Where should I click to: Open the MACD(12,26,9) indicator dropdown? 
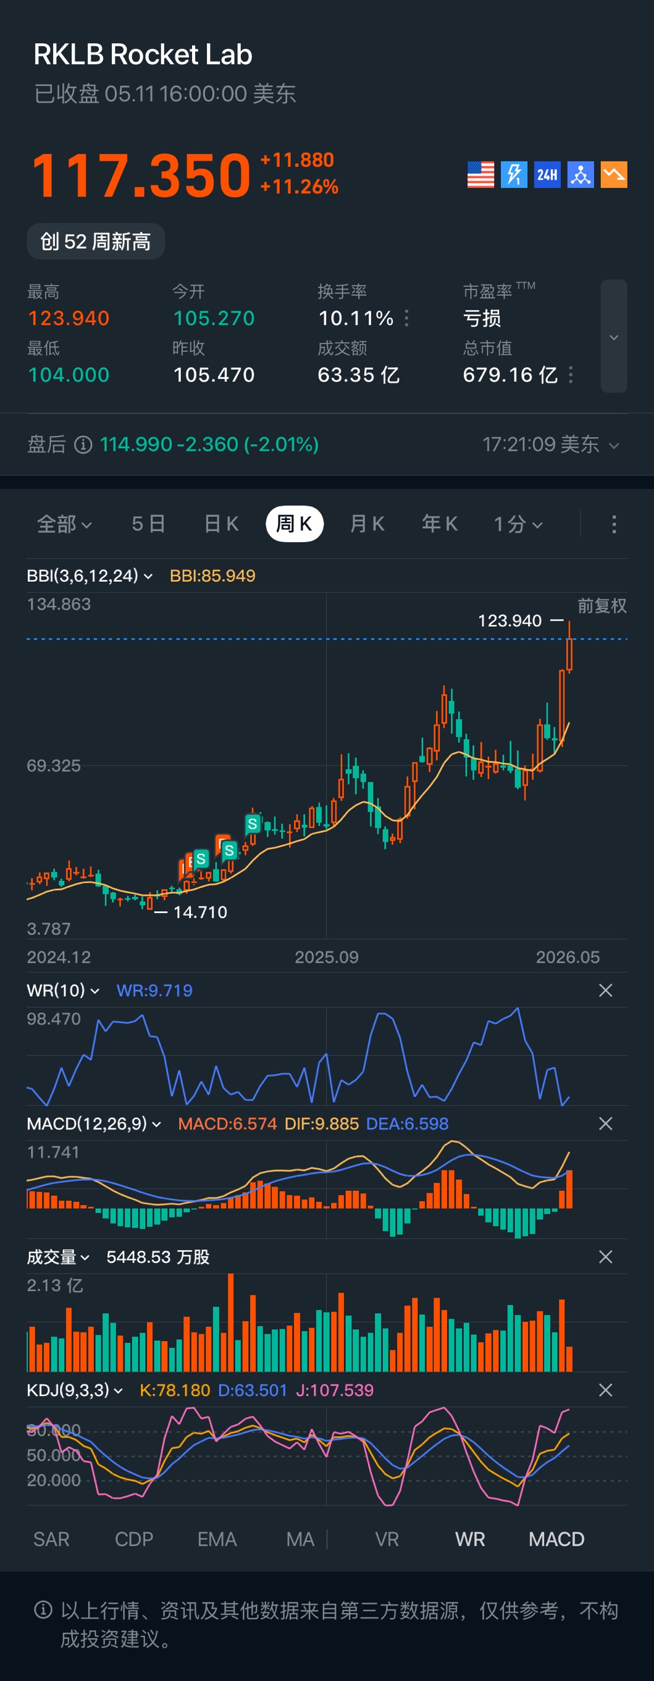pyautogui.click(x=94, y=1124)
